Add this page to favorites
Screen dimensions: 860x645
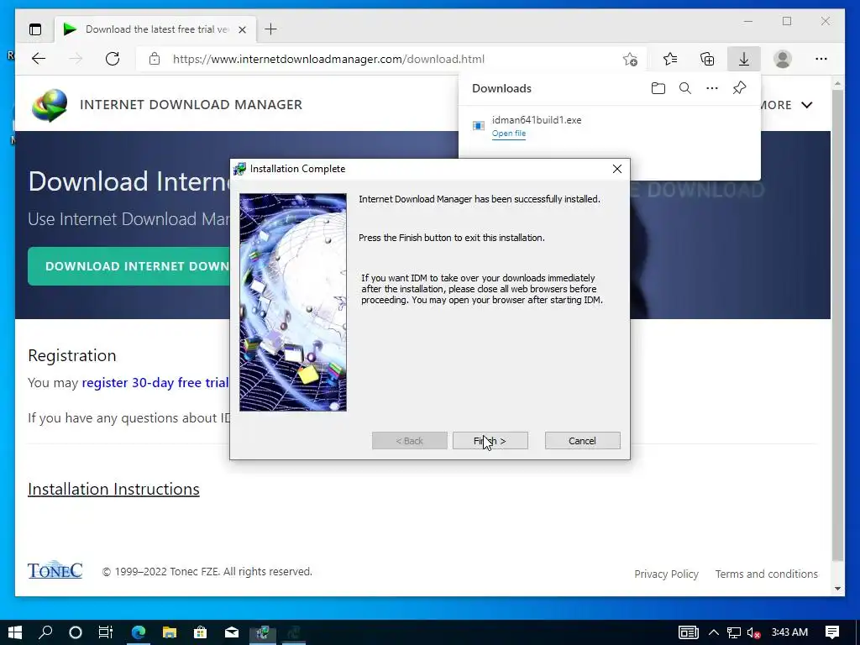tap(630, 59)
